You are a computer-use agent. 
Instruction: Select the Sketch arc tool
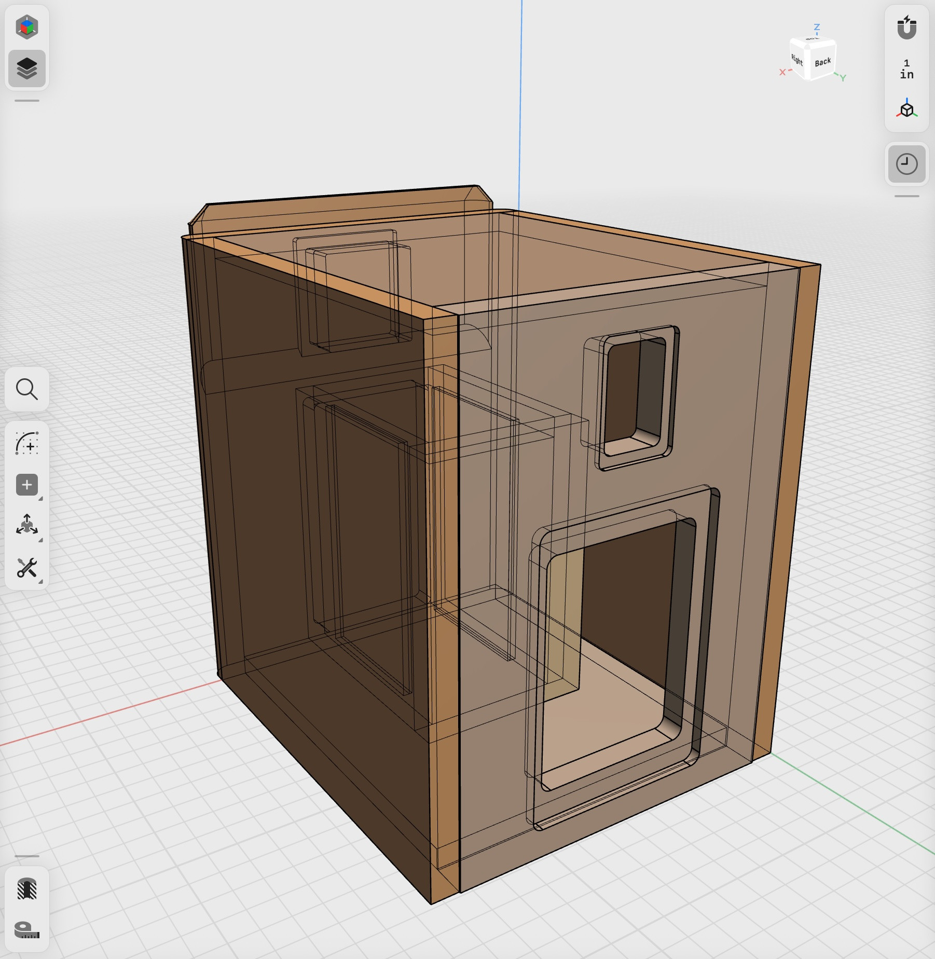point(27,443)
